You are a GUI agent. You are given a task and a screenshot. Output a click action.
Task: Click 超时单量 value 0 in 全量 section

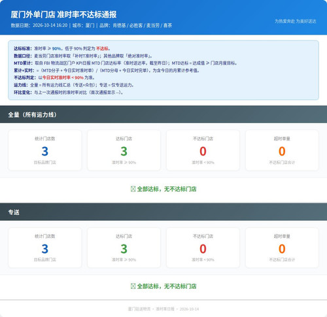pos(282,151)
